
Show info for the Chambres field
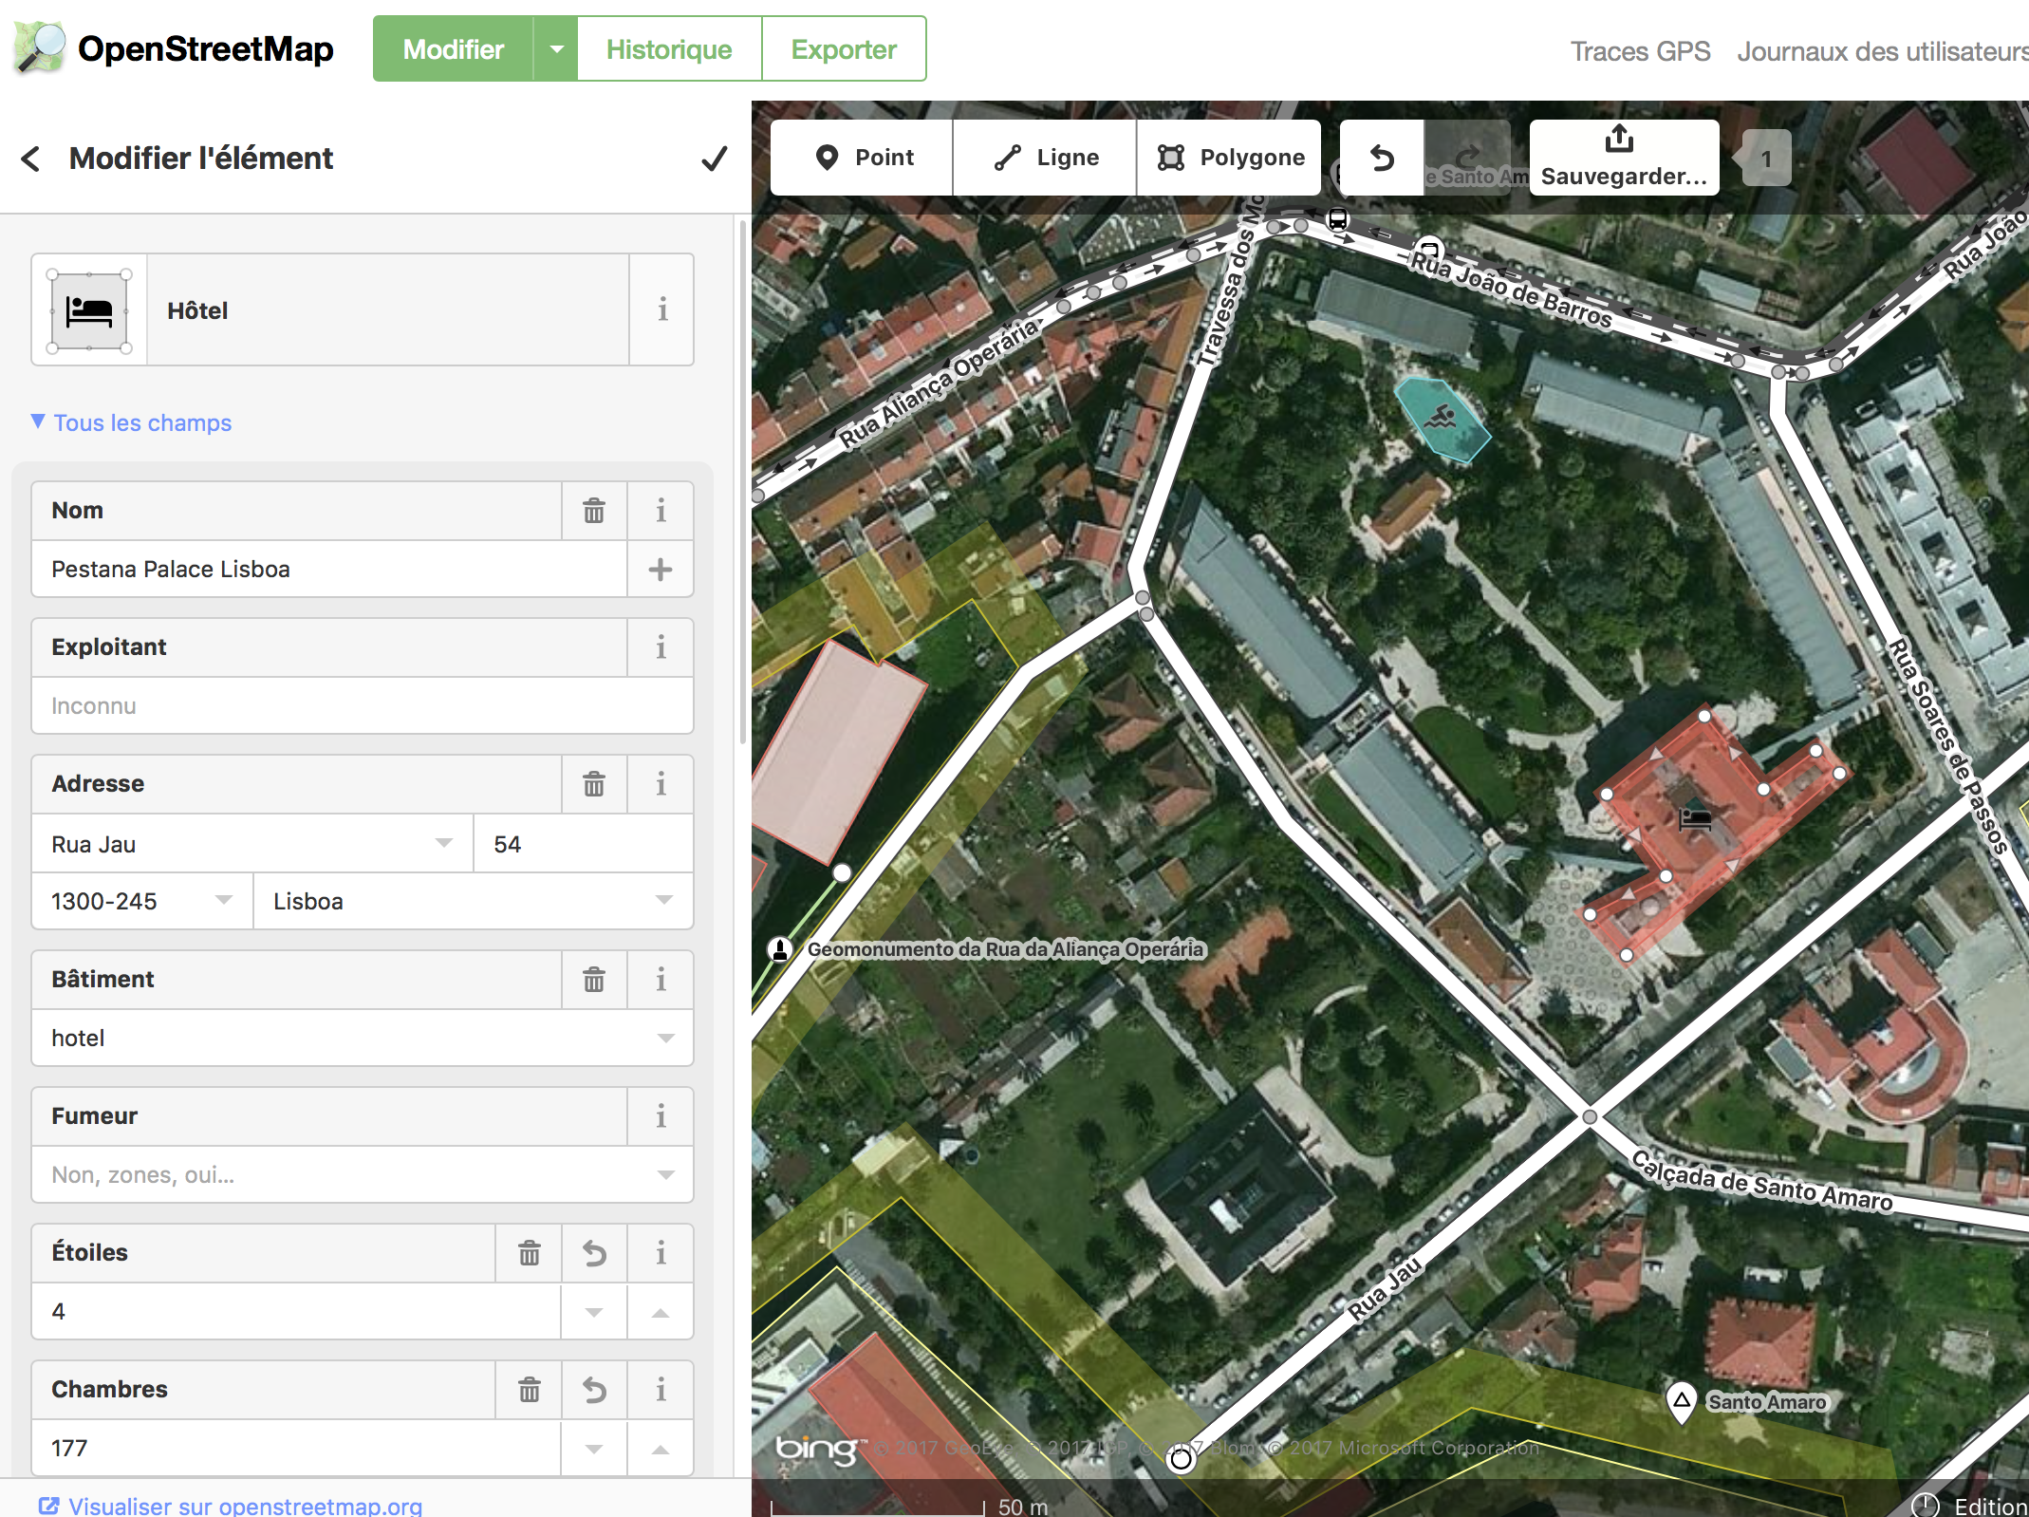point(661,1390)
